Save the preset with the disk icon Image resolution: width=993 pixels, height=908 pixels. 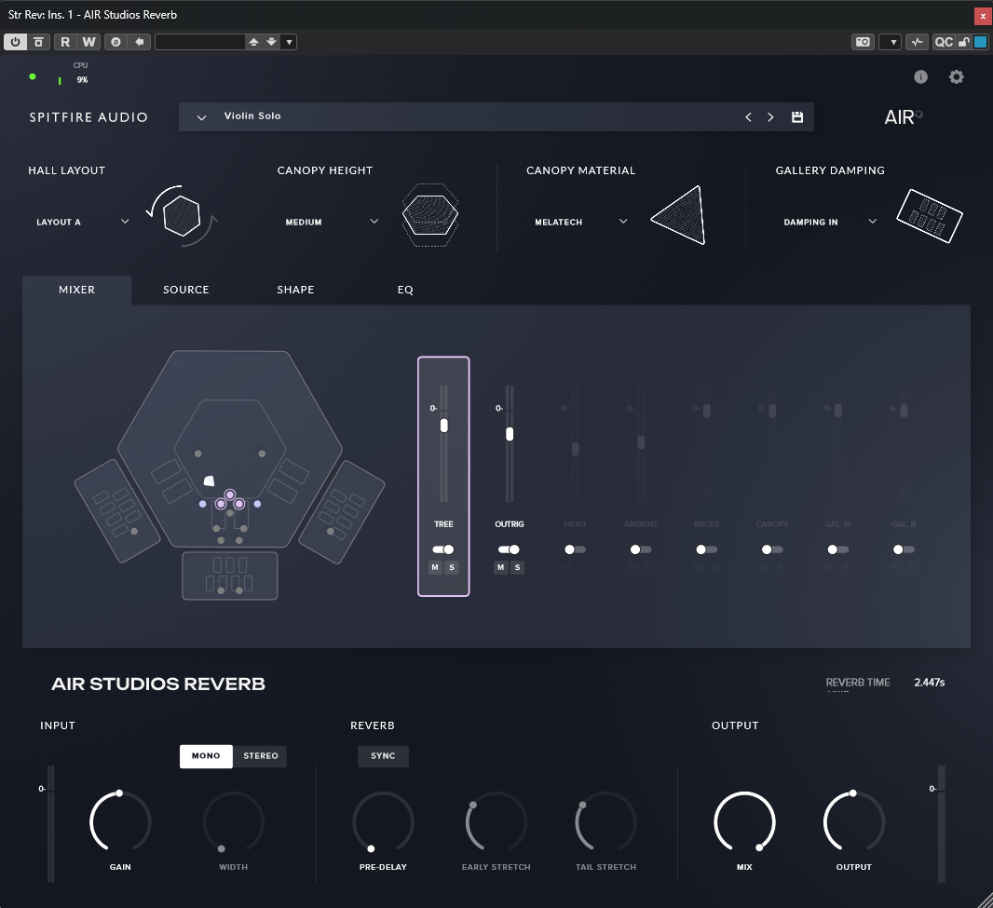tap(797, 117)
